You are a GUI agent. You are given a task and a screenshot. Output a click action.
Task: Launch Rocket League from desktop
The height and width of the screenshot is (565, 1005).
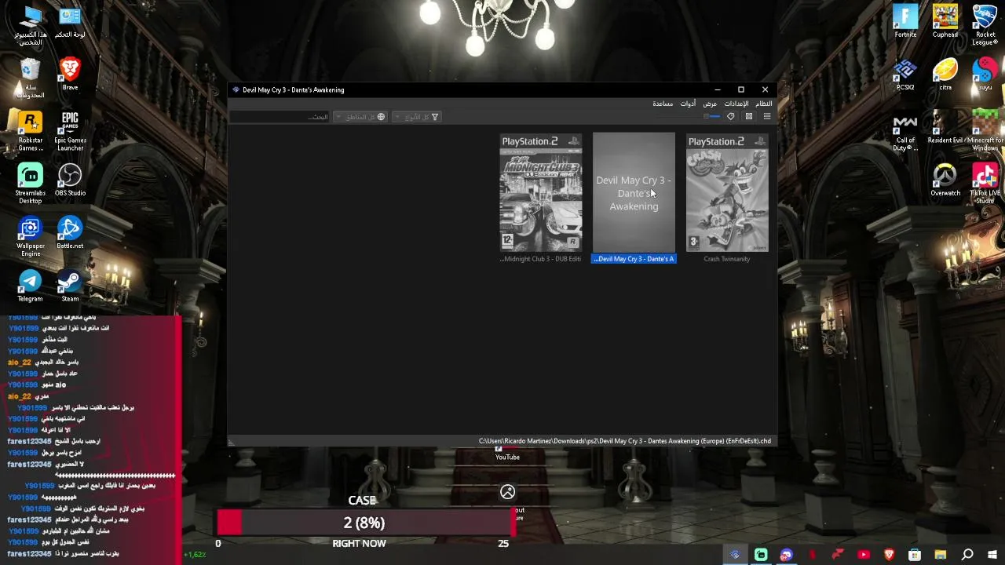click(x=985, y=25)
